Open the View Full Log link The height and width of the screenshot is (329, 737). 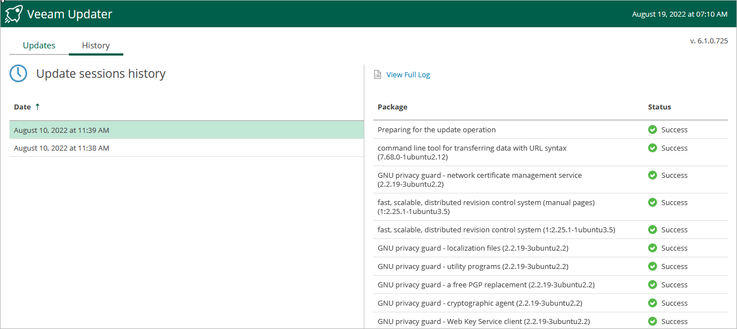(x=408, y=75)
